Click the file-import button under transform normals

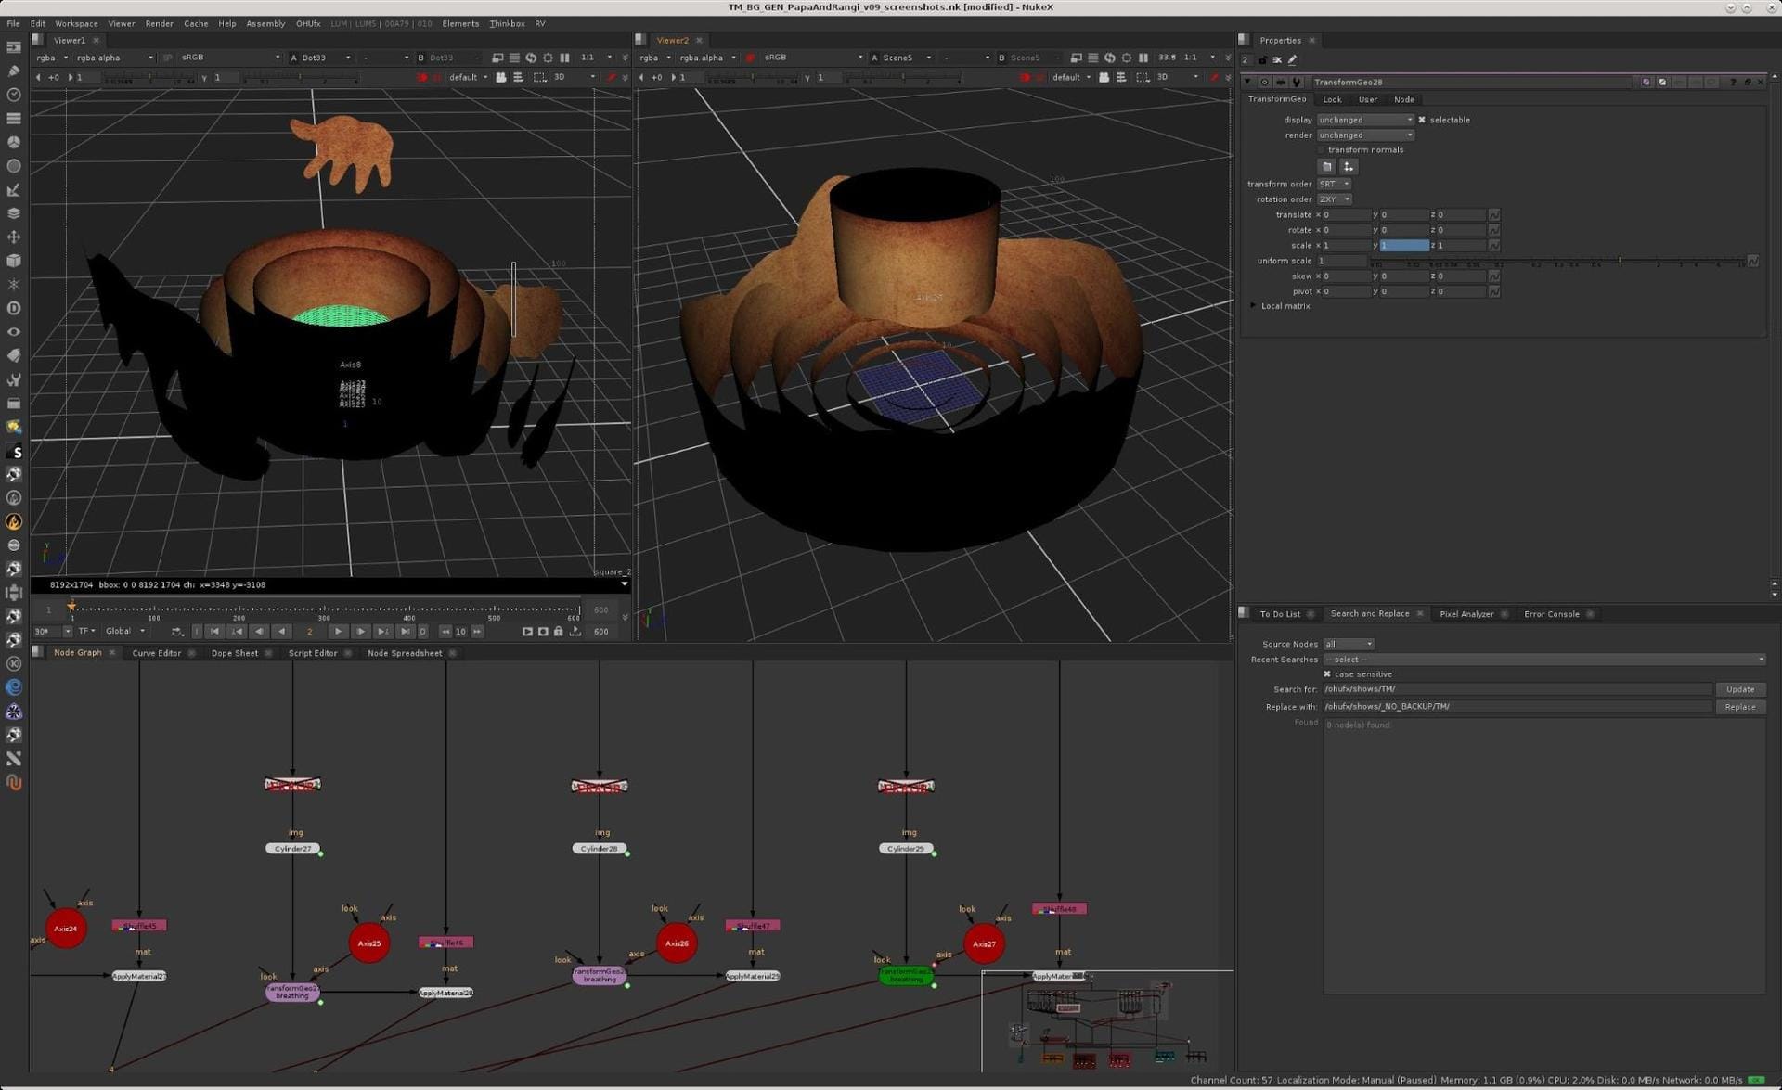(x=1327, y=166)
